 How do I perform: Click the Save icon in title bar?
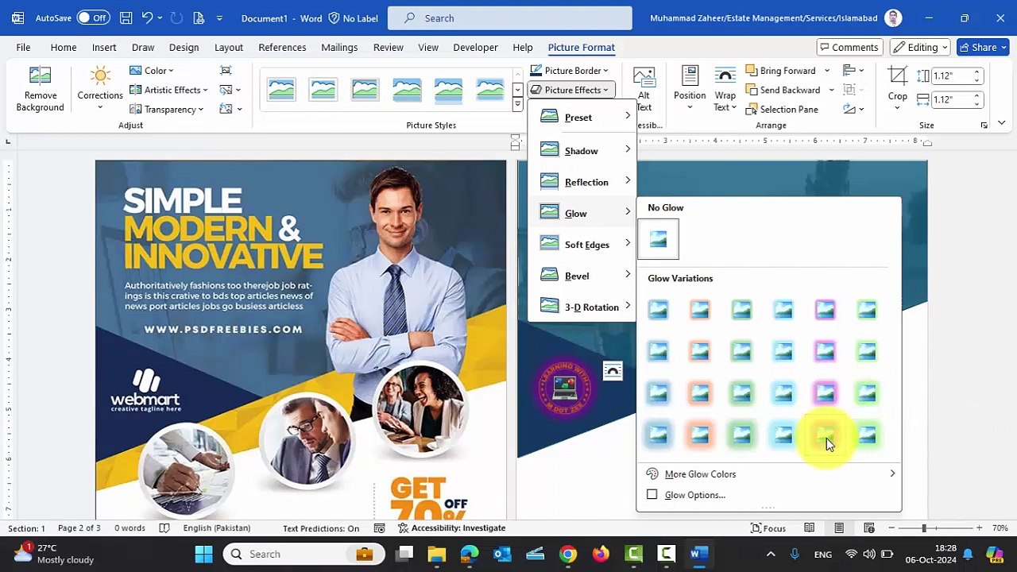[x=126, y=17]
